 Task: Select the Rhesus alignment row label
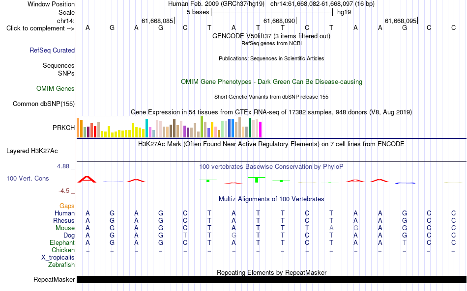point(64,220)
